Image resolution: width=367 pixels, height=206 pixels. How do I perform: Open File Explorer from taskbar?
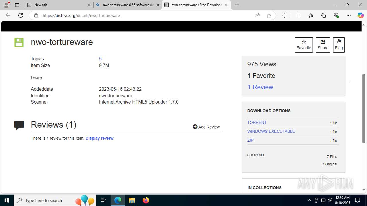click(x=132, y=200)
